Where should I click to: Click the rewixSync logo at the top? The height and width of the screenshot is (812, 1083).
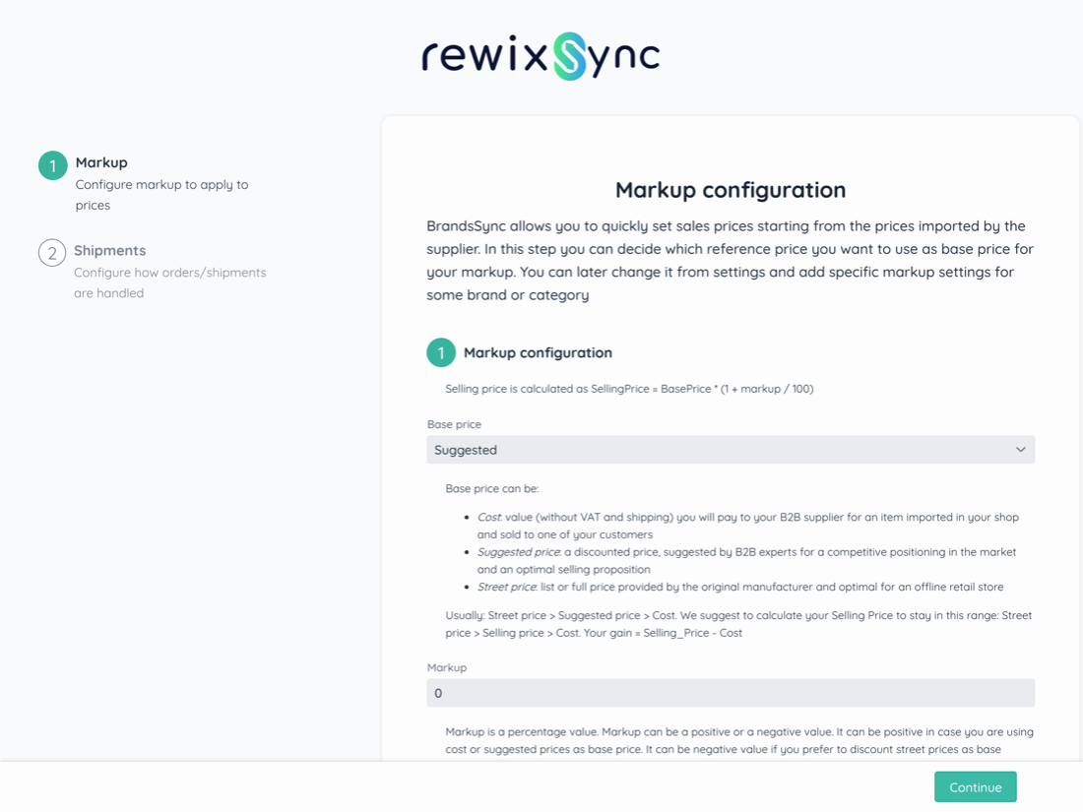point(541,56)
